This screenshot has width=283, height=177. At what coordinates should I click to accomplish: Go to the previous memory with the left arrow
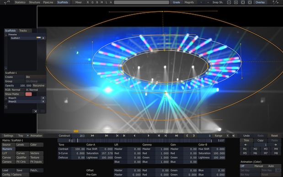(246, 145)
